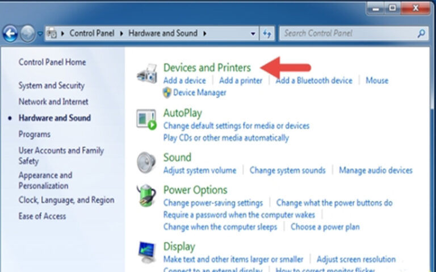436x272 pixels.
Task: Click the Forward navigation arrow button
Action: click(x=27, y=33)
